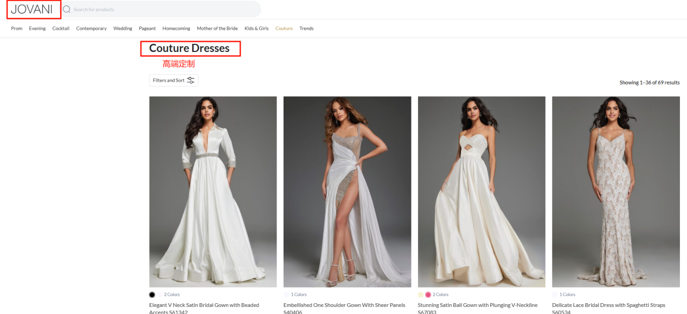Pick the pale yellow swatch for Satin Ball Gown
Screen dimensions: 687x314
tap(421, 295)
